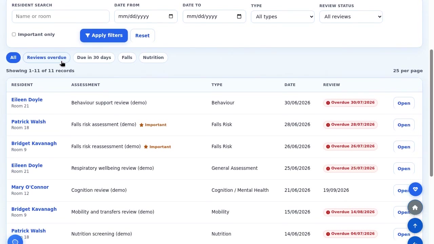Click the overdue alert icon for 25/07/2026

pyautogui.click(x=328, y=168)
